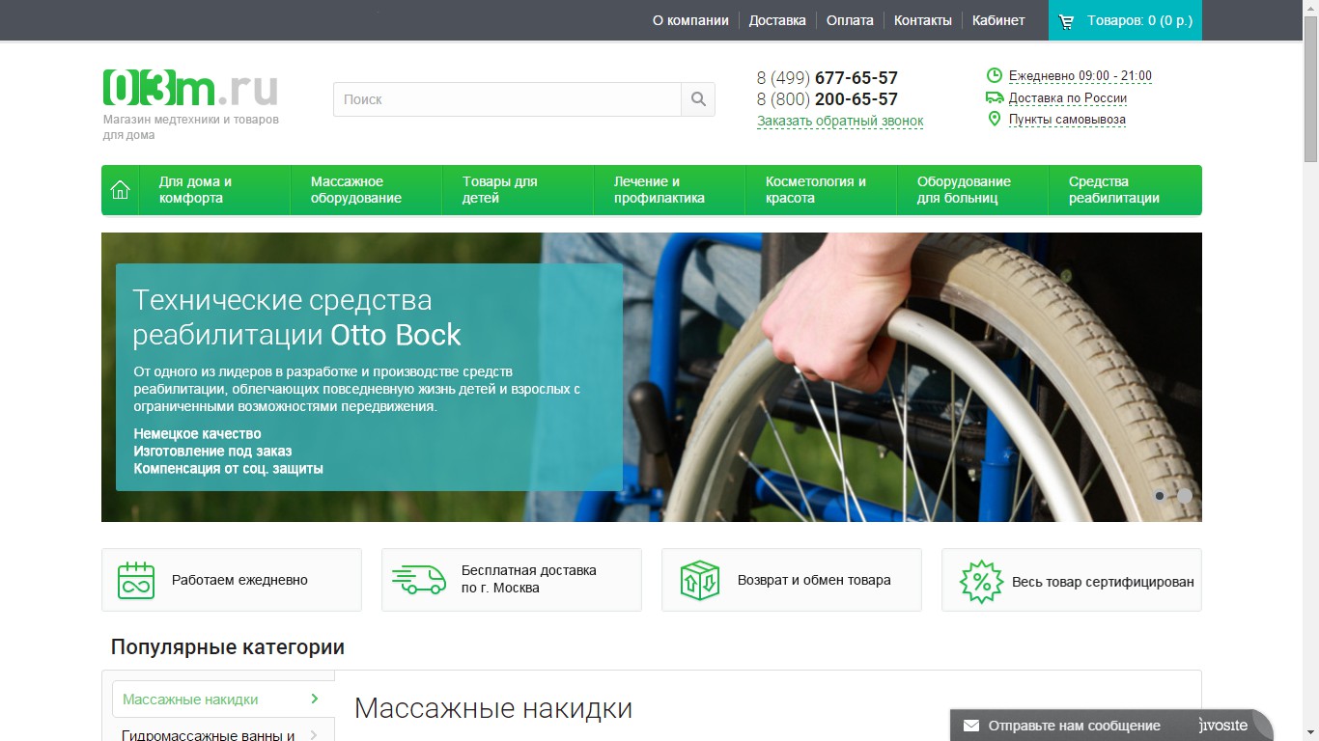Click the Изготовление под заказ banner line
1319x741 pixels.
[x=212, y=452]
